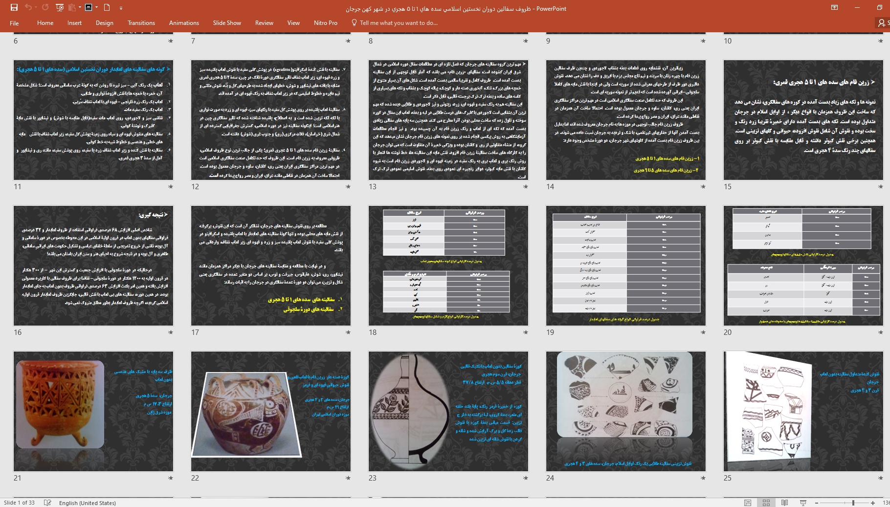Open Ribbon Display Options
Image resolution: width=890 pixels, height=507 pixels.
pos(834,7)
